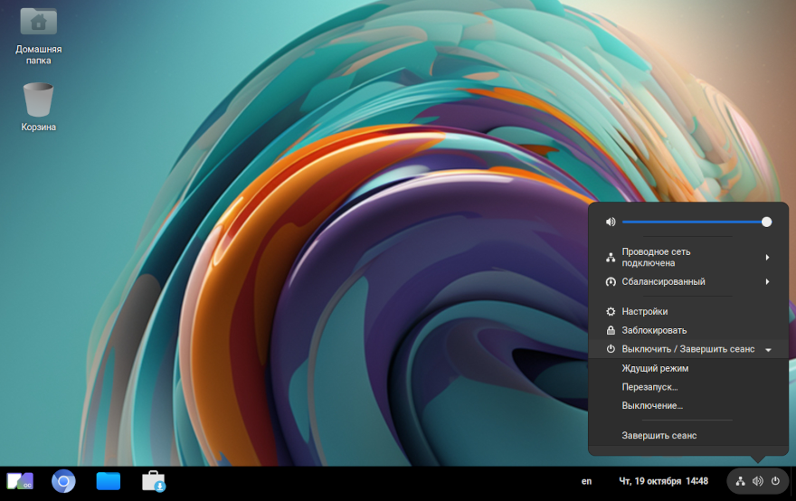Click the power icon in the system tray
Screen dimensions: 796x501
pyautogui.click(x=775, y=481)
